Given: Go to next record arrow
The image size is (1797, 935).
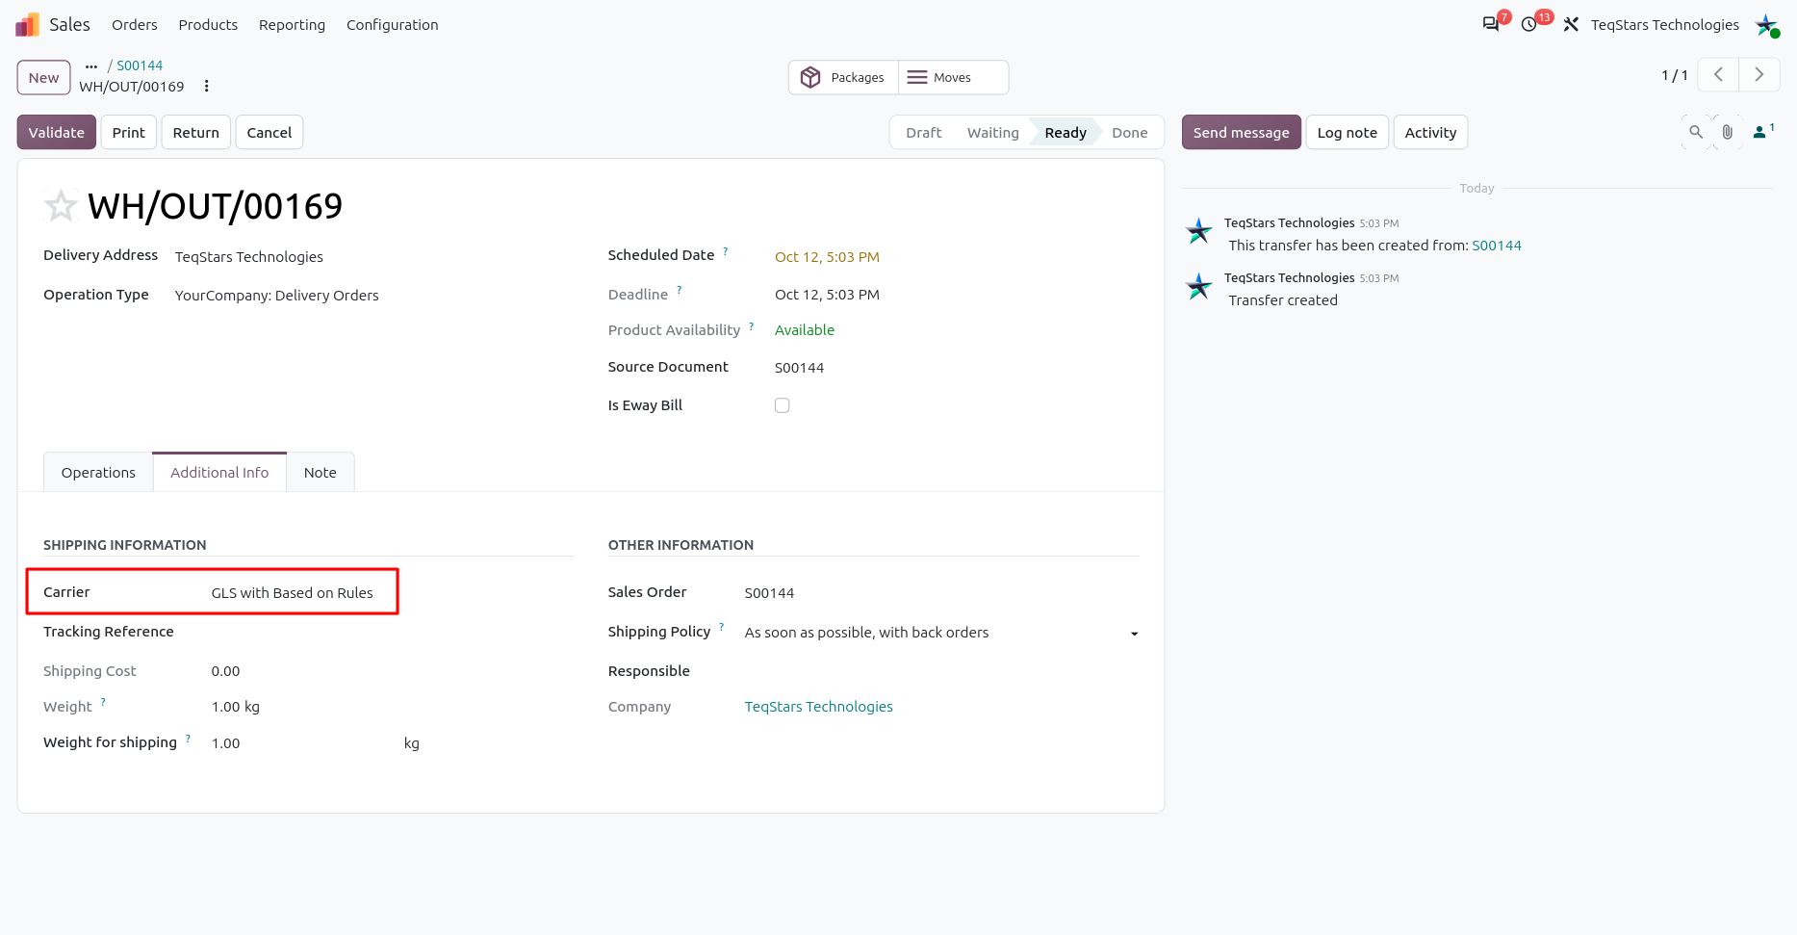Looking at the screenshot, I should 1758,75.
